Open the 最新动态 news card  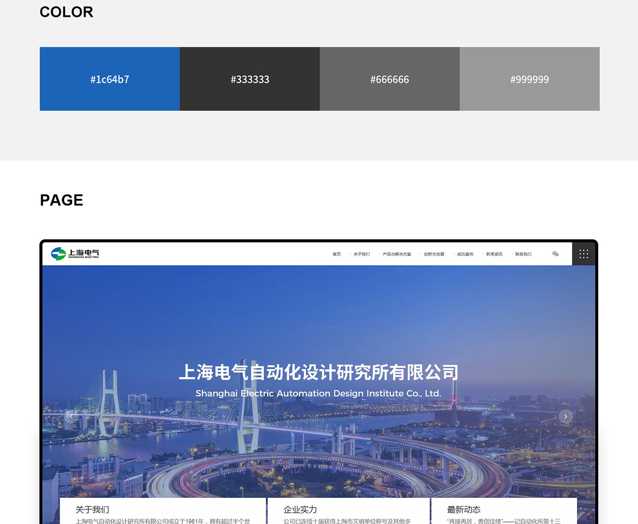[464, 510]
